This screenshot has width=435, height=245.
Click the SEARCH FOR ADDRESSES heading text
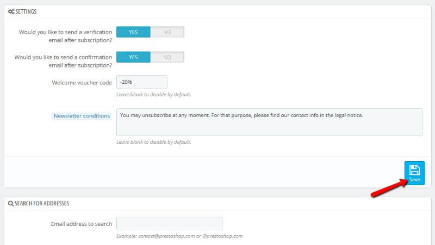click(x=42, y=203)
